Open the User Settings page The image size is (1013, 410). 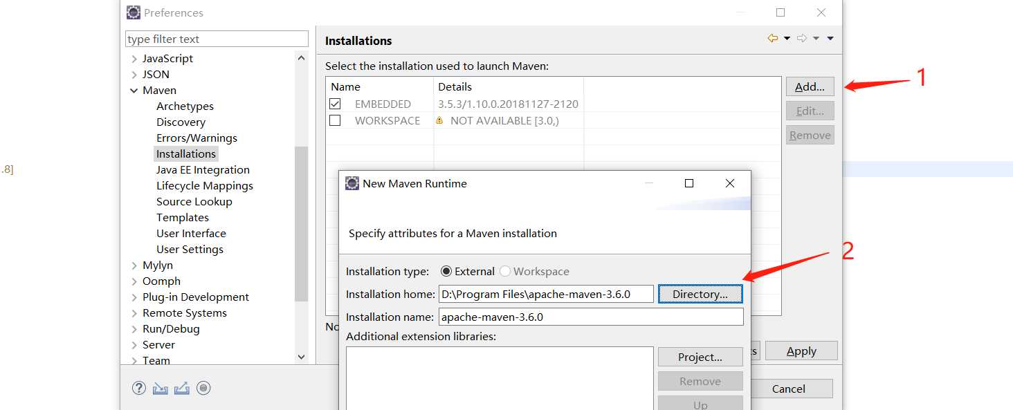[x=190, y=250]
